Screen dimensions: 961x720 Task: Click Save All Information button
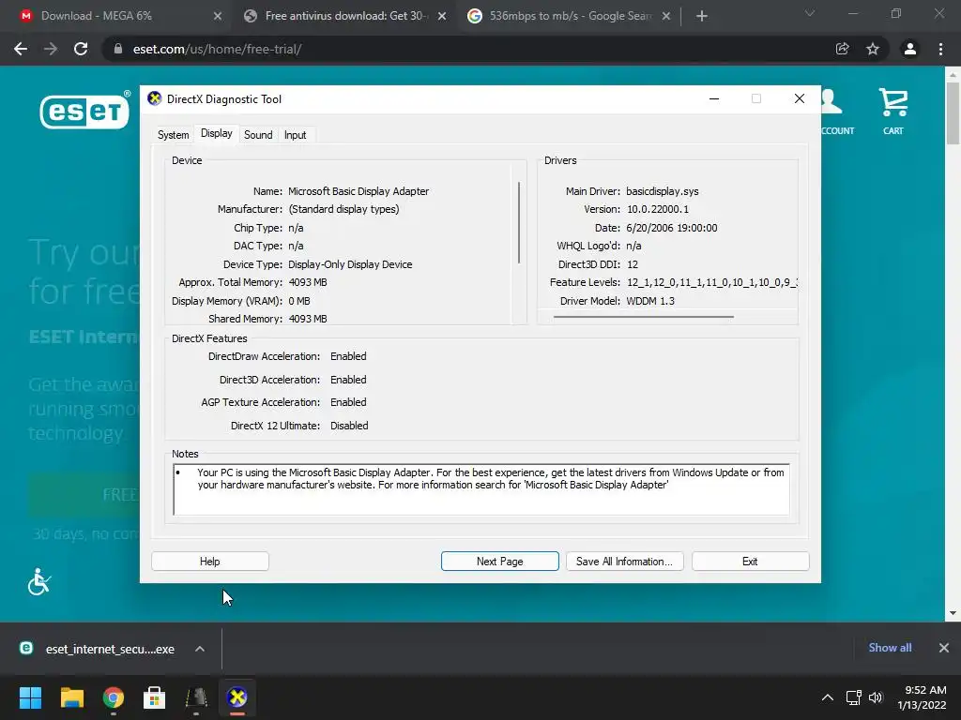(x=624, y=562)
